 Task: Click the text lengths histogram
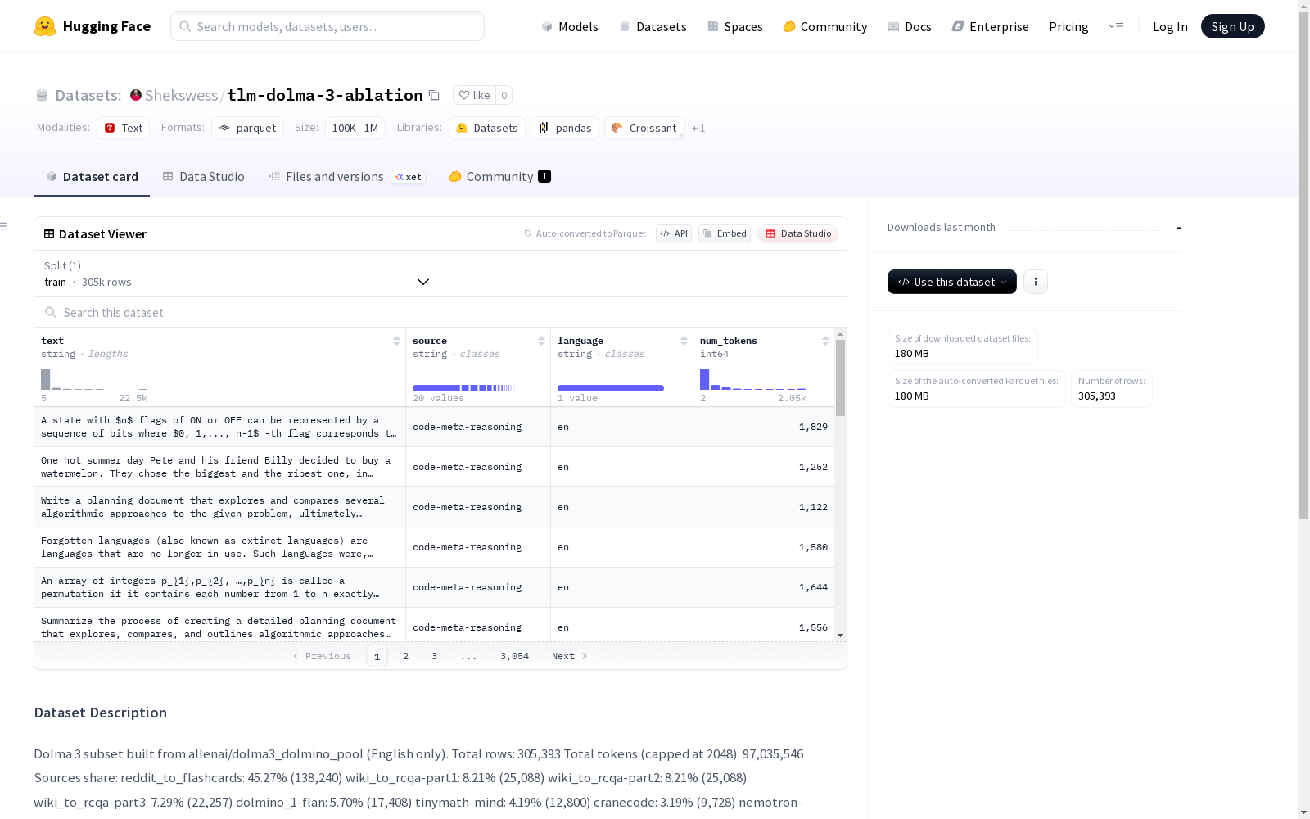pyautogui.click(x=94, y=379)
